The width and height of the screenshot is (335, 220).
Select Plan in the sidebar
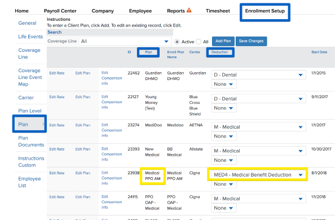click(23, 125)
